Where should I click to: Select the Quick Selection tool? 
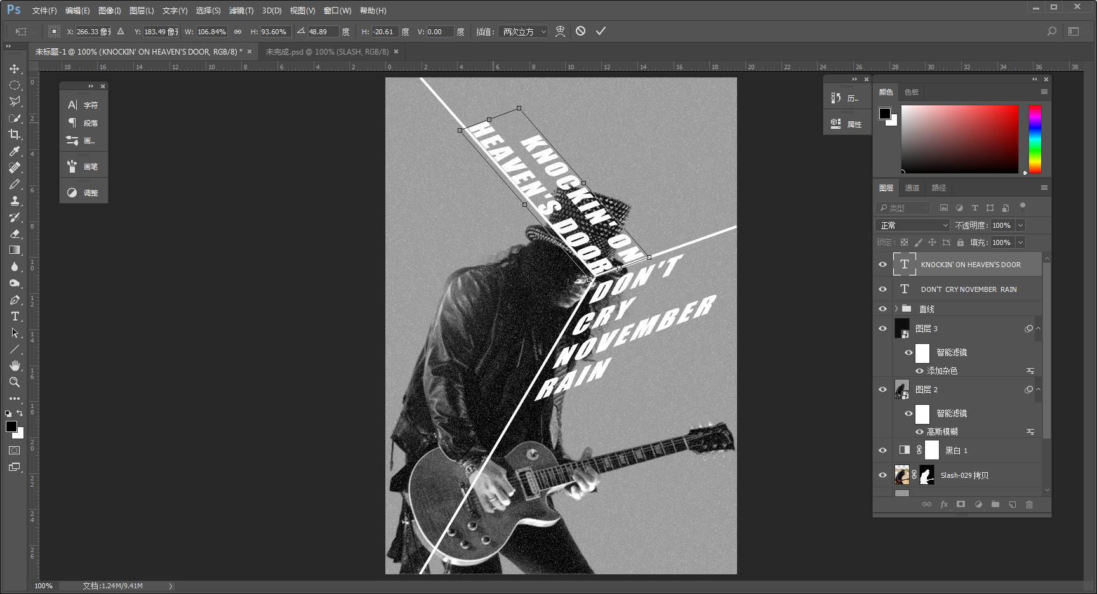pos(15,118)
